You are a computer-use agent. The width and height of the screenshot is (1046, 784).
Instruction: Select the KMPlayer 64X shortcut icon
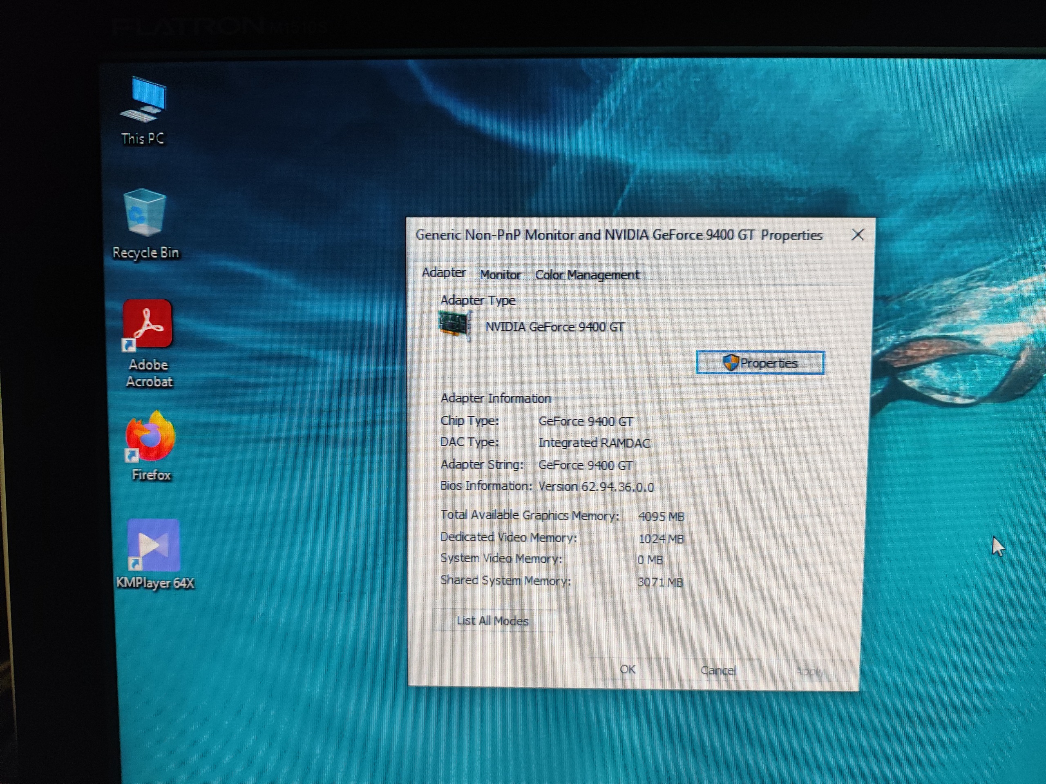pyautogui.click(x=154, y=546)
